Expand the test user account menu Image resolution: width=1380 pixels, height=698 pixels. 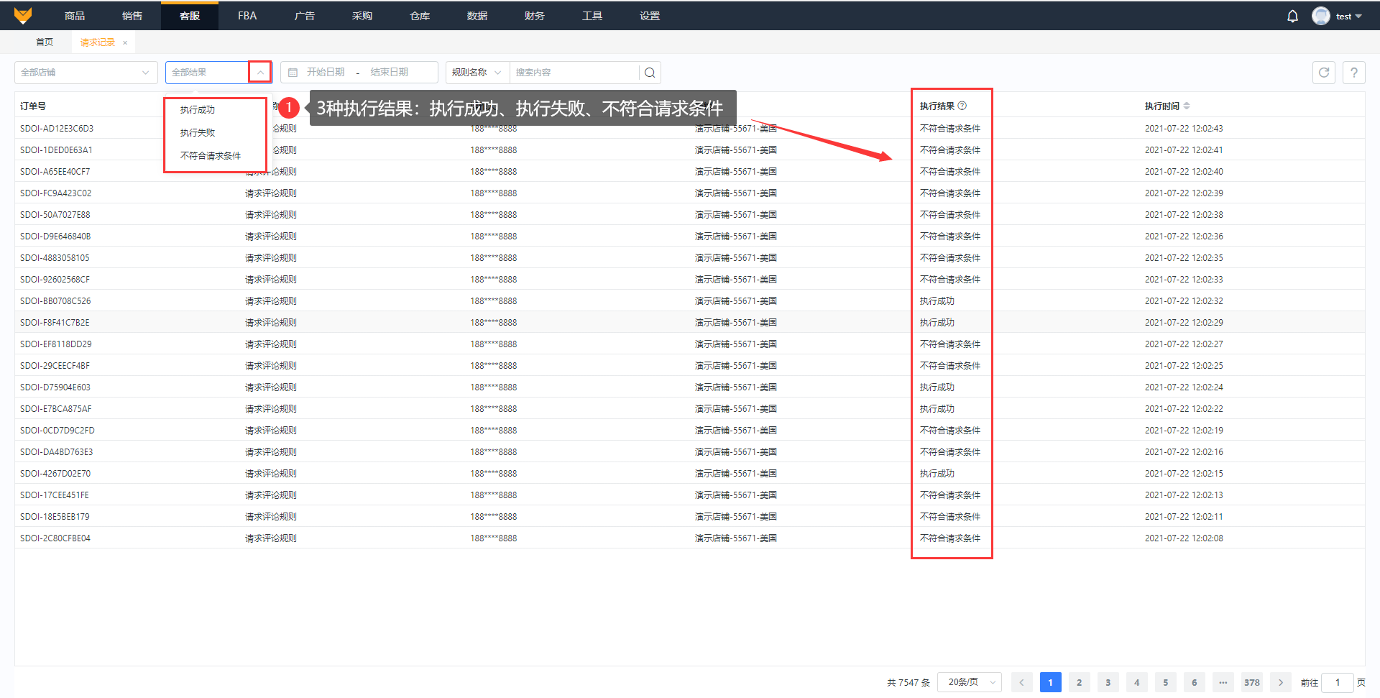click(x=1349, y=16)
